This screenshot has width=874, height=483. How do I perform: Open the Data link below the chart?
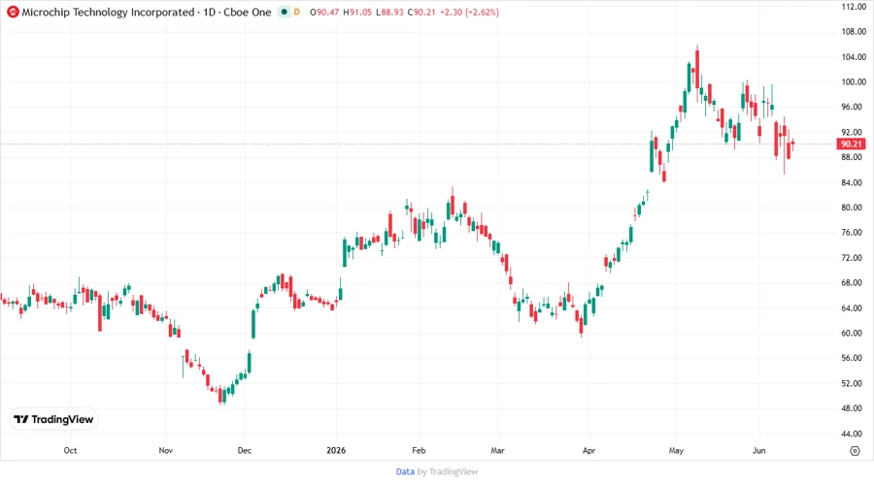[405, 471]
